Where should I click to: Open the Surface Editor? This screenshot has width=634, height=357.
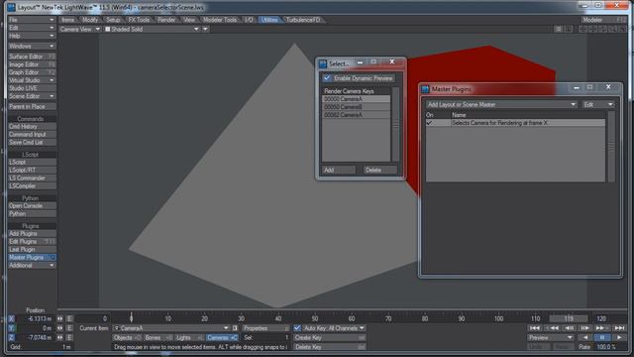pyautogui.click(x=32, y=57)
